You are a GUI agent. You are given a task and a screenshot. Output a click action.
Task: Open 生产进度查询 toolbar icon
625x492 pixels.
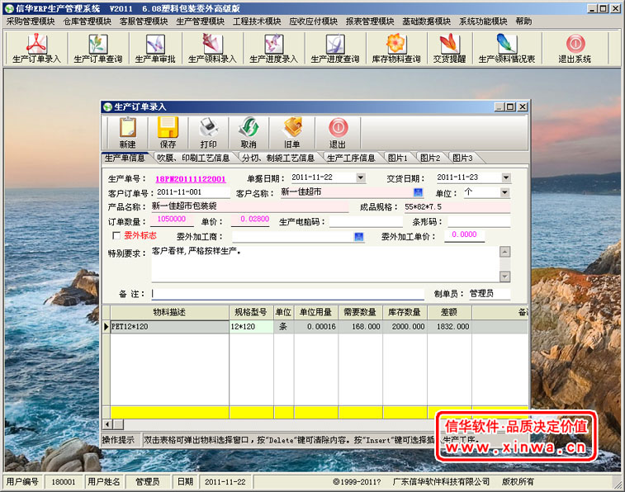[335, 49]
